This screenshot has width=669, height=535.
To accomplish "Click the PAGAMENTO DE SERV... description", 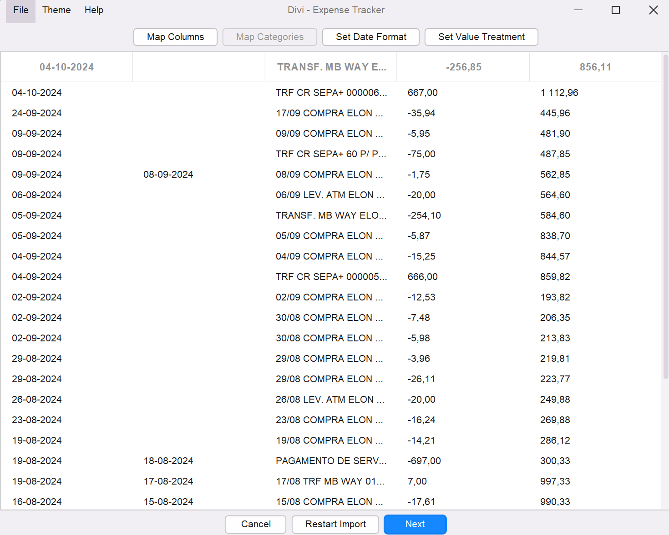I will [x=331, y=461].
